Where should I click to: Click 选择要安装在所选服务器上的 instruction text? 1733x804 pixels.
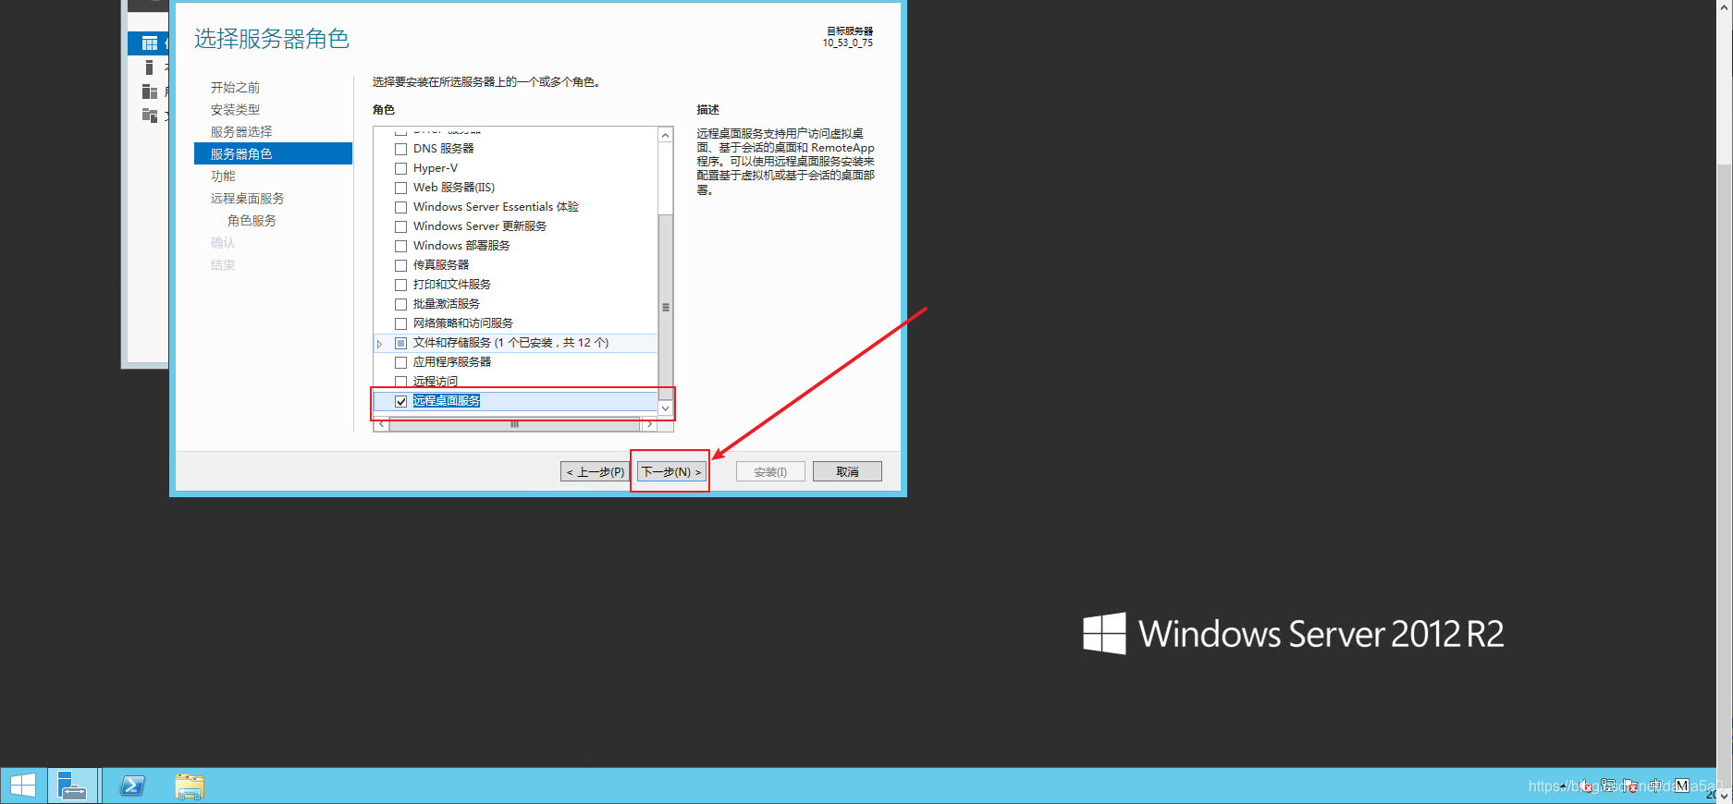coord(486,82)
